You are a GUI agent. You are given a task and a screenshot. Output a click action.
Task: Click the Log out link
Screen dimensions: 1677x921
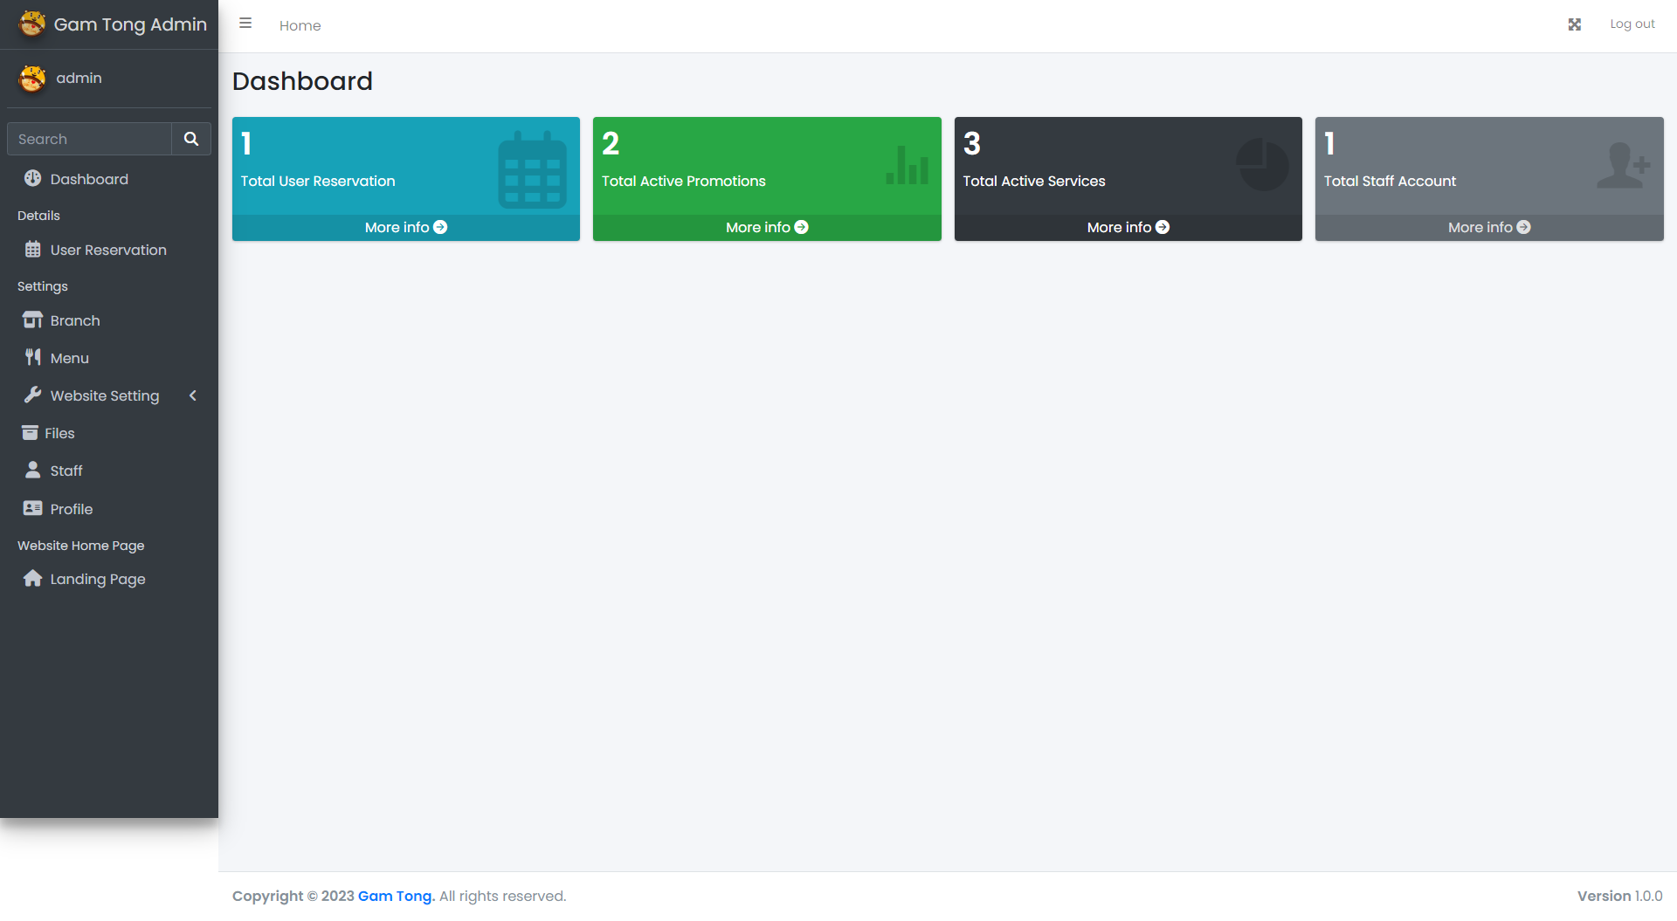click(1632, 24)
